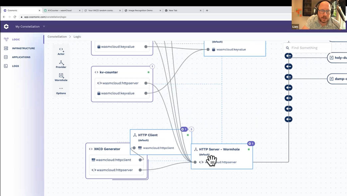Click the gear badge on HTTP Server - Wormhole
This screenshot has height=196, width=347.
[251, 143]
